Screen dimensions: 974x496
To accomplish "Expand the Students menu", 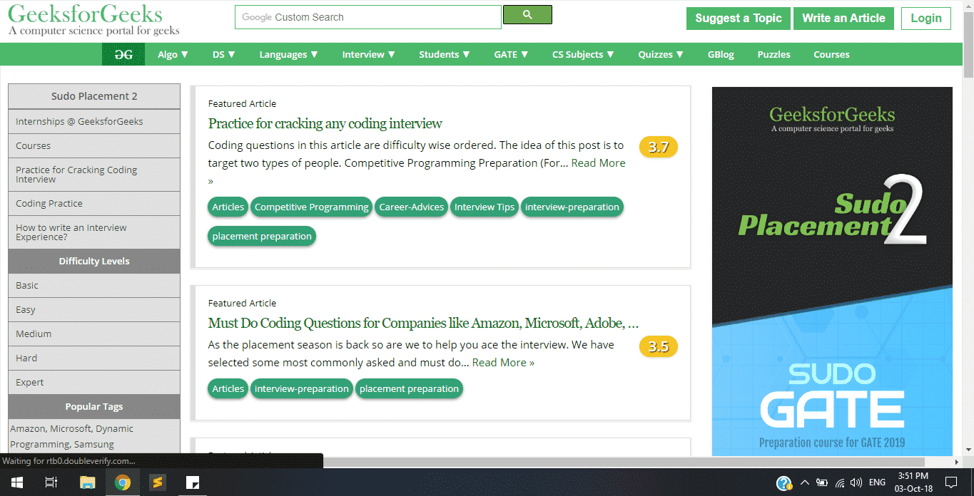I will click(445, 54).
